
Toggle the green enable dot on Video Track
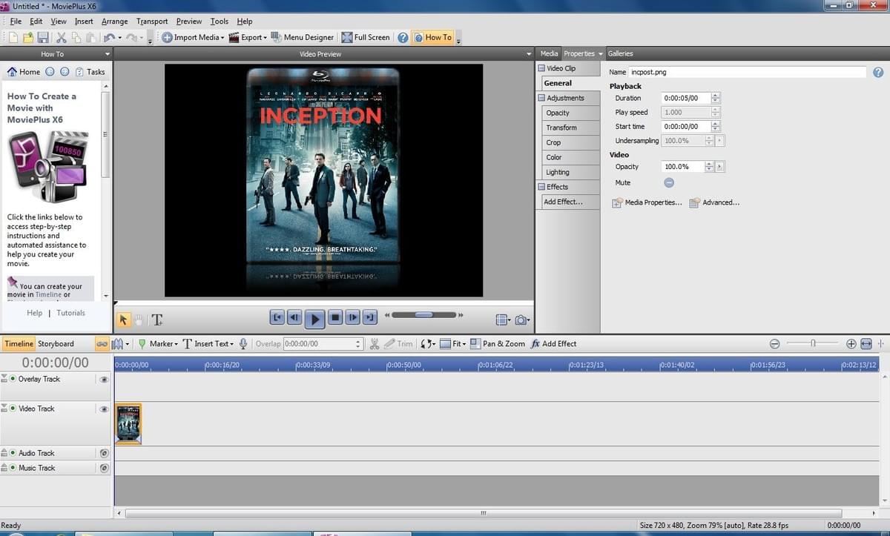13,408
